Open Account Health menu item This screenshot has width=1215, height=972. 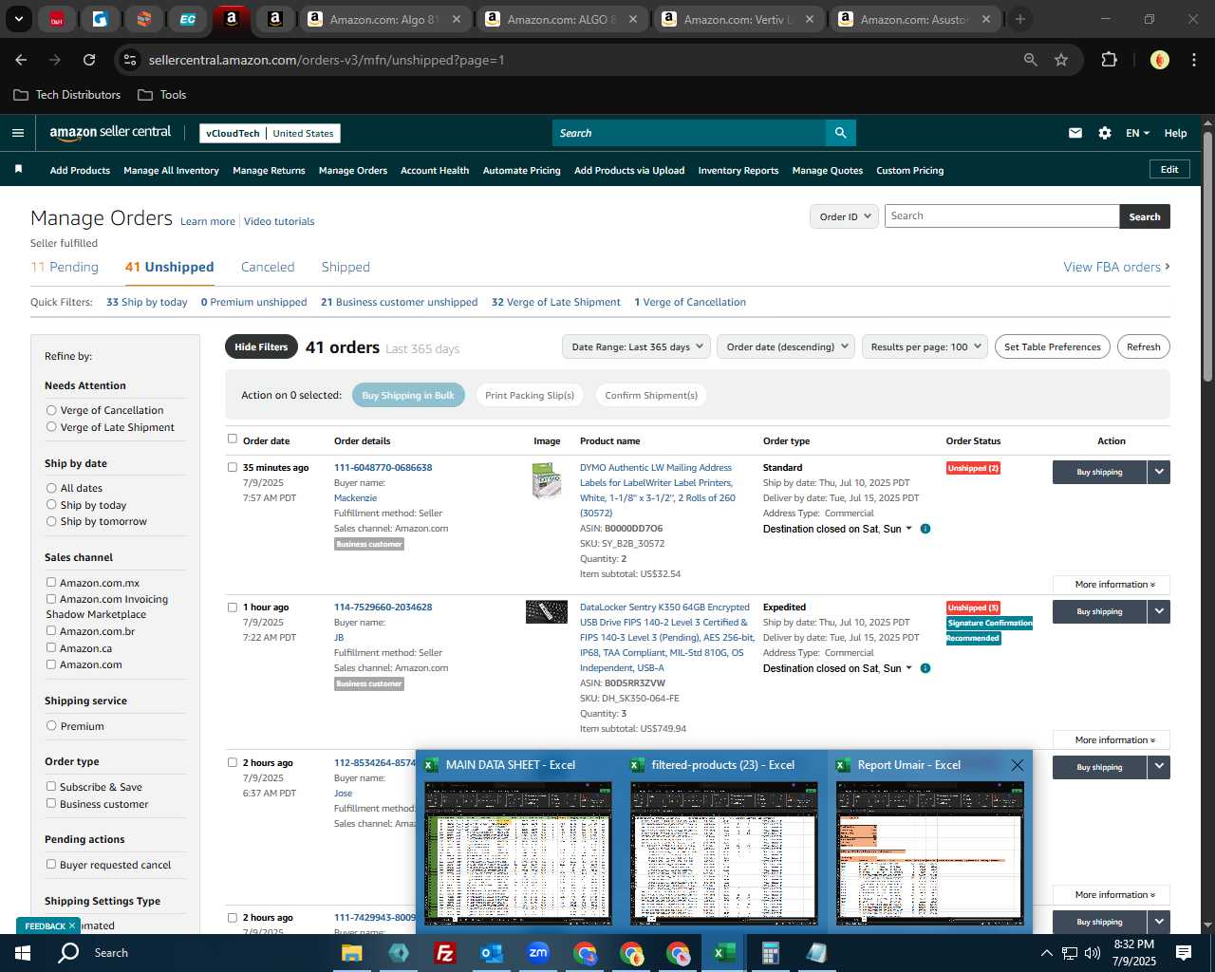pos(435,171)
